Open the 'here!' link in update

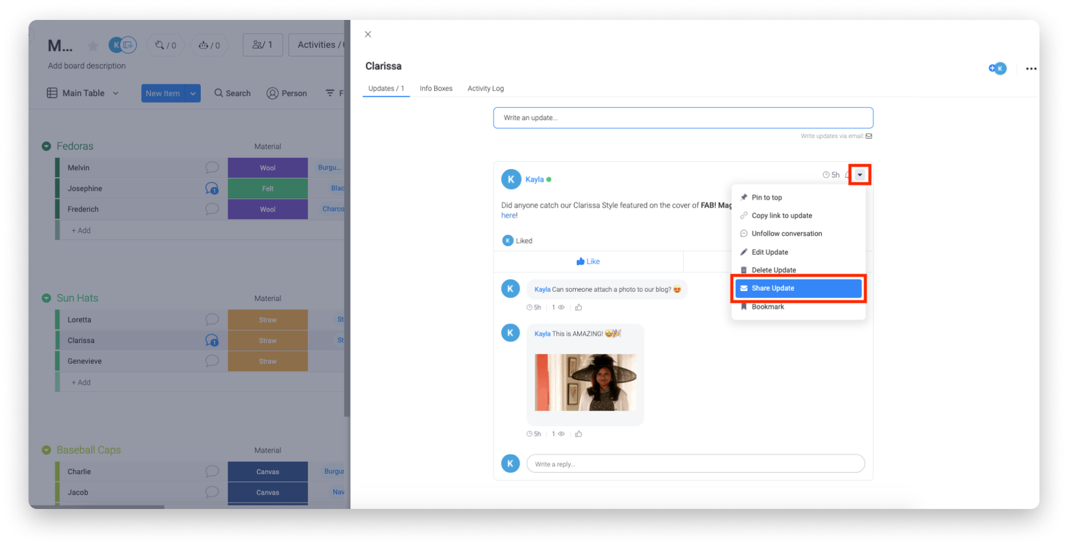pos(509,215)
